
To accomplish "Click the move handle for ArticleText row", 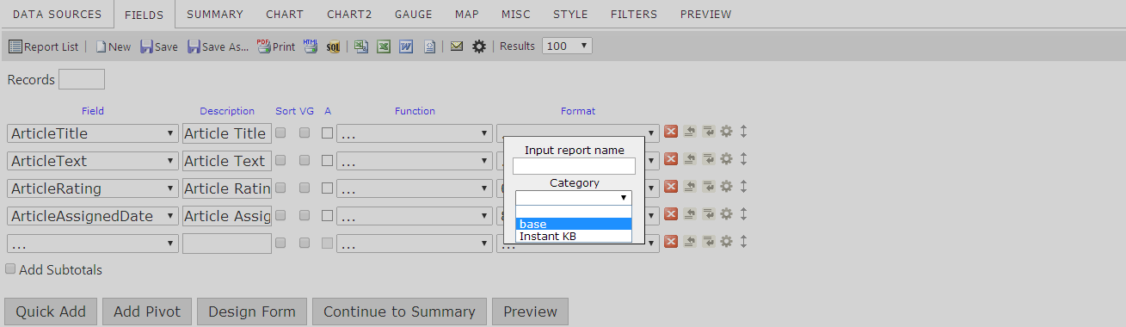I will coord(743,159).
